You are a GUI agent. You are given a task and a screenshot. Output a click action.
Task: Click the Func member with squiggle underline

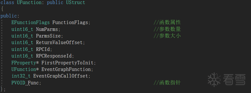click(x=33, y=83)
